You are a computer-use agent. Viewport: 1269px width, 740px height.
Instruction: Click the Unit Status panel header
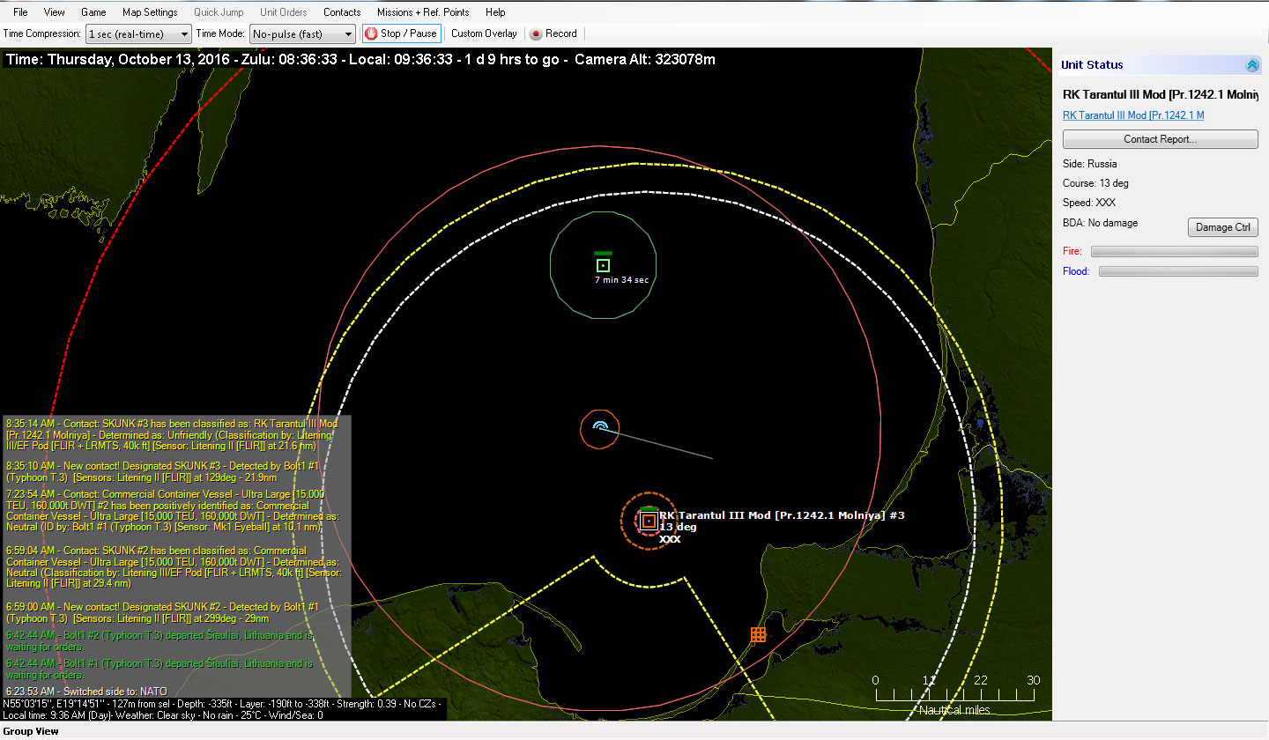coord(1161,65)
